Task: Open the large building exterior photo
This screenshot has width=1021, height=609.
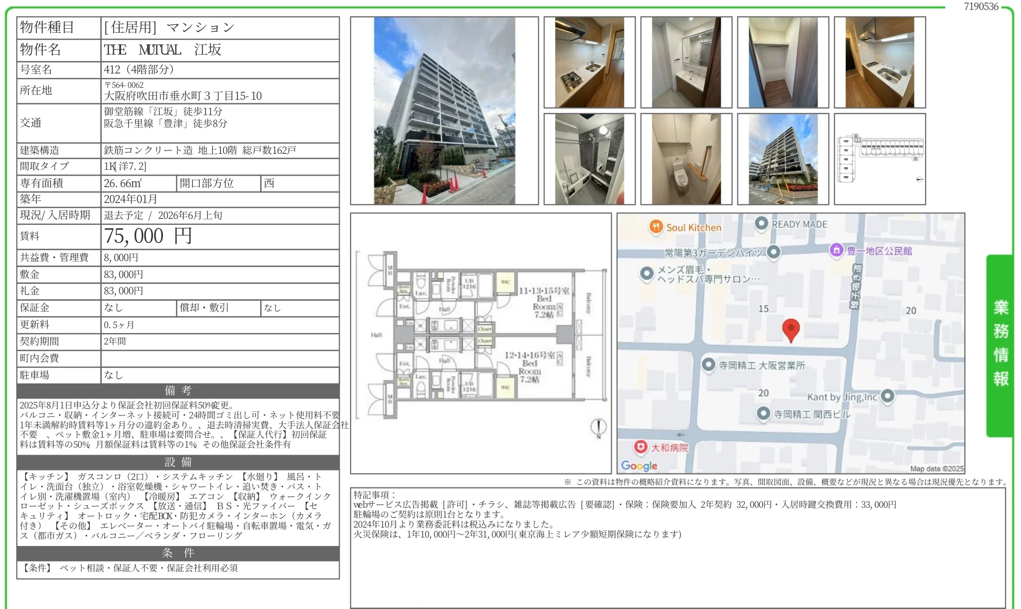Action: pos(444,111)
